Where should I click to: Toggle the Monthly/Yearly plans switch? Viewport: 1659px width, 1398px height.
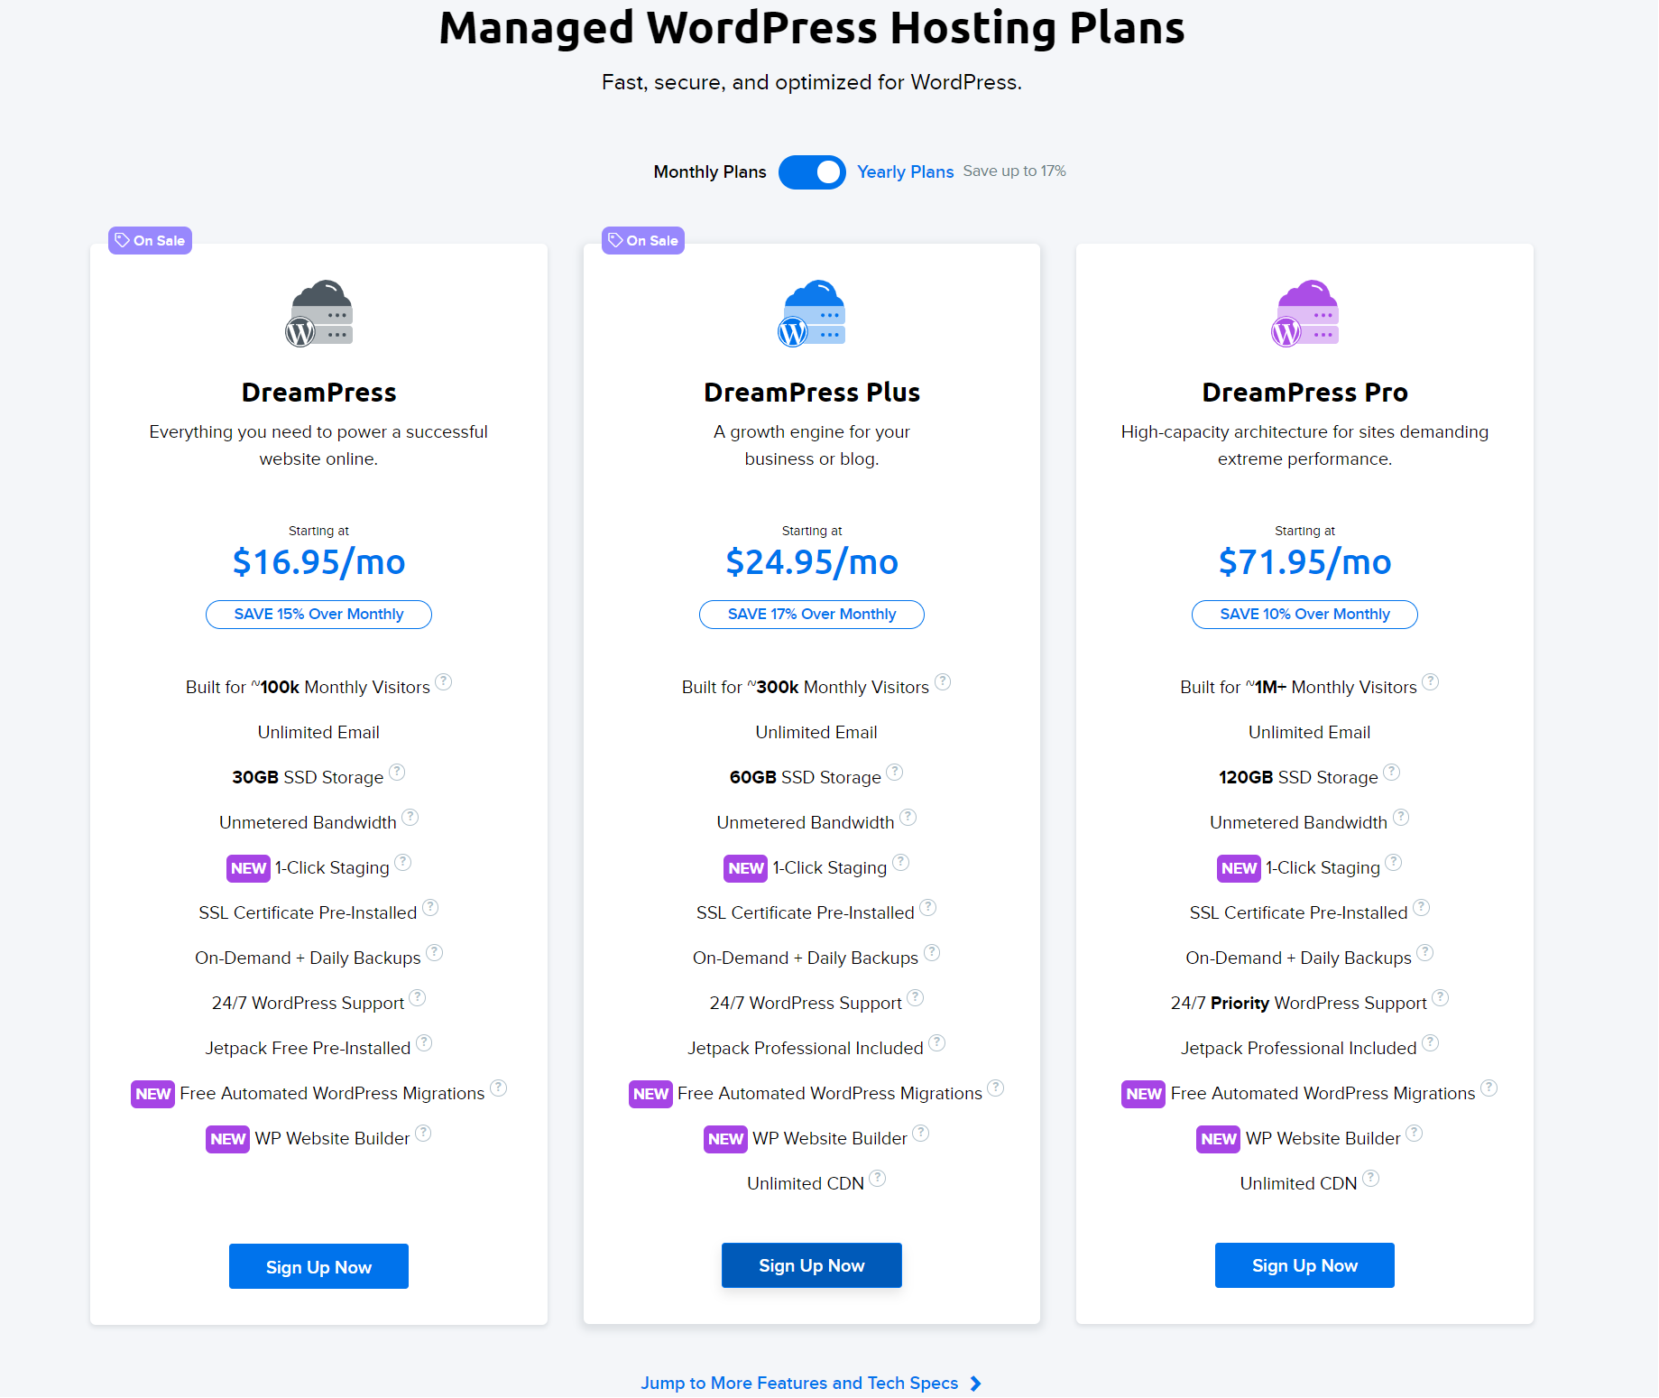[x=812, y=171]
